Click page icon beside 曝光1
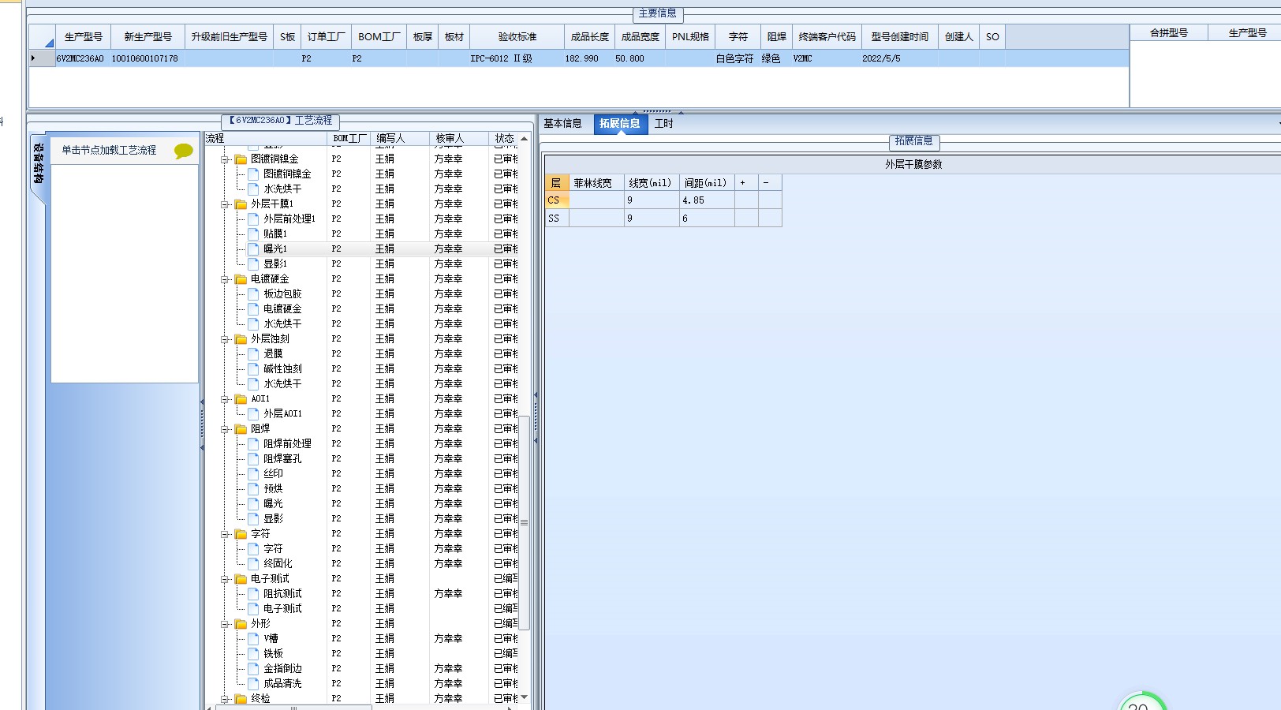Viewport: 1281px width, 710px height. click(x=253, y=248)
